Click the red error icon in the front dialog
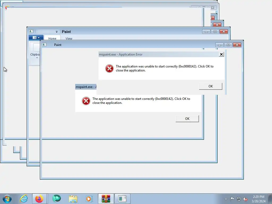Viewport: 272px width, 204px height. (109, 69)
